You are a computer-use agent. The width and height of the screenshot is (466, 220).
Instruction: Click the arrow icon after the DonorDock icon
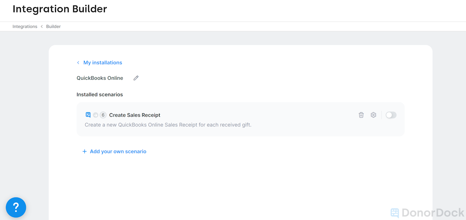(95, 115)
